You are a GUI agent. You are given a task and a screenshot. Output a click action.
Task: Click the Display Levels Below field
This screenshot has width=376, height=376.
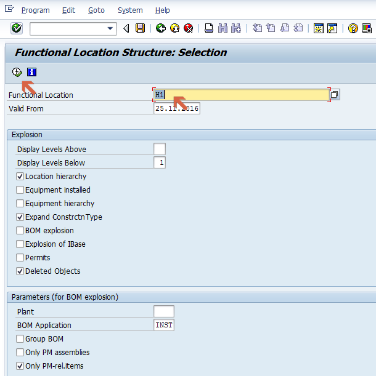160,162
